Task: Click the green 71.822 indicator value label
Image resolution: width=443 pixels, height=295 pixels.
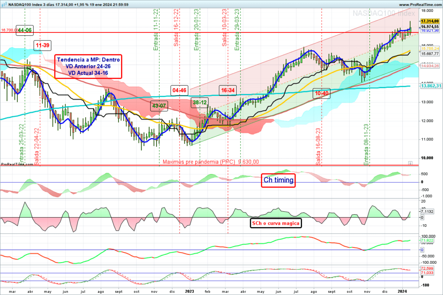Action: pyautogui.click(x=427, y=241)
